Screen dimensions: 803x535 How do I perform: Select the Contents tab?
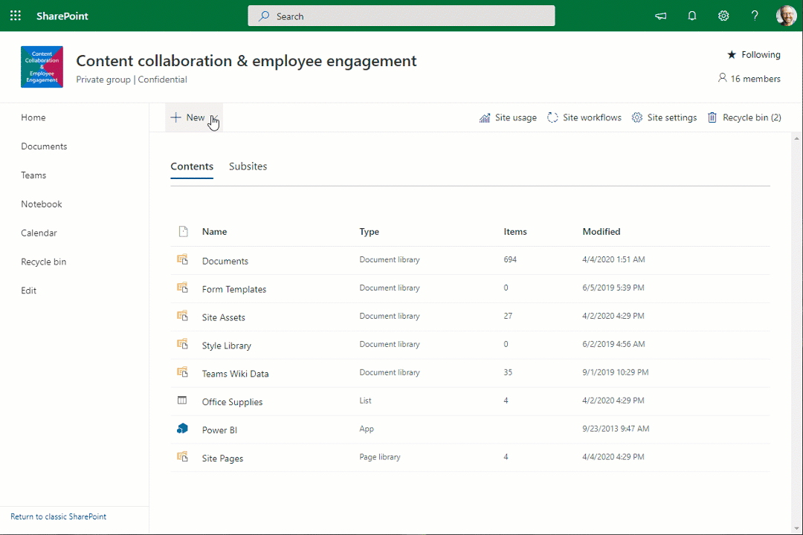click(191, 166)
